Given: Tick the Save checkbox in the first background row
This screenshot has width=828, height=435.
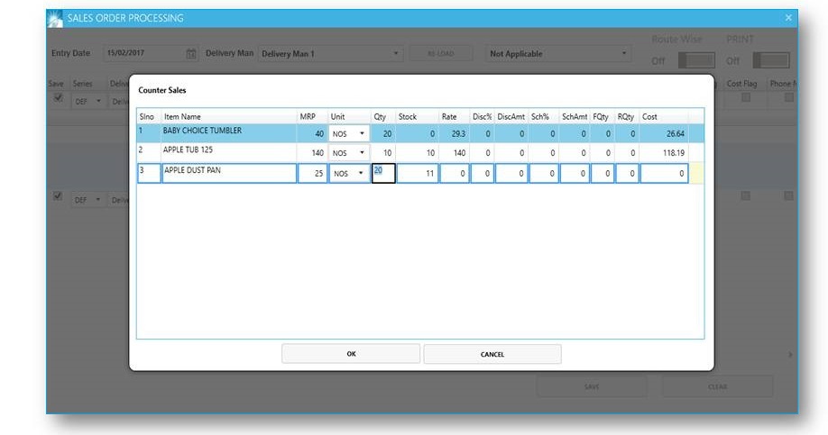Looking at the screenshot, I should point(58,97).
